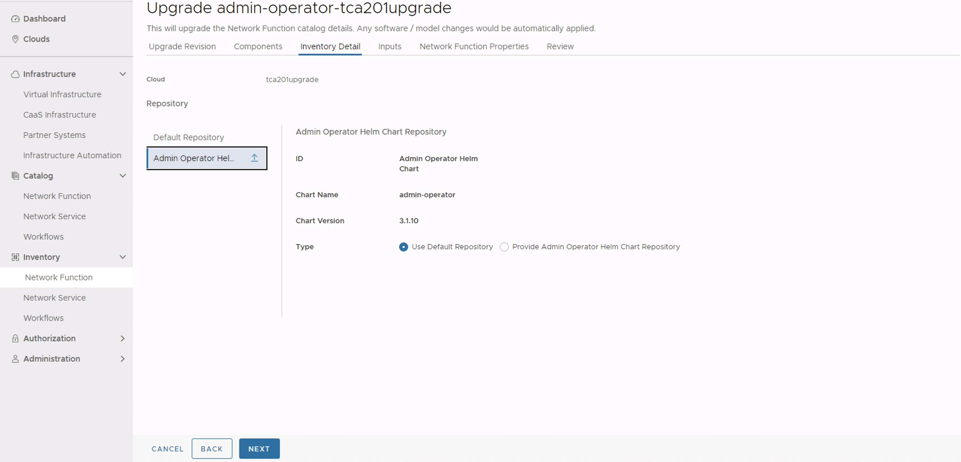
Task: Click the BACK button
Action: 212,448
